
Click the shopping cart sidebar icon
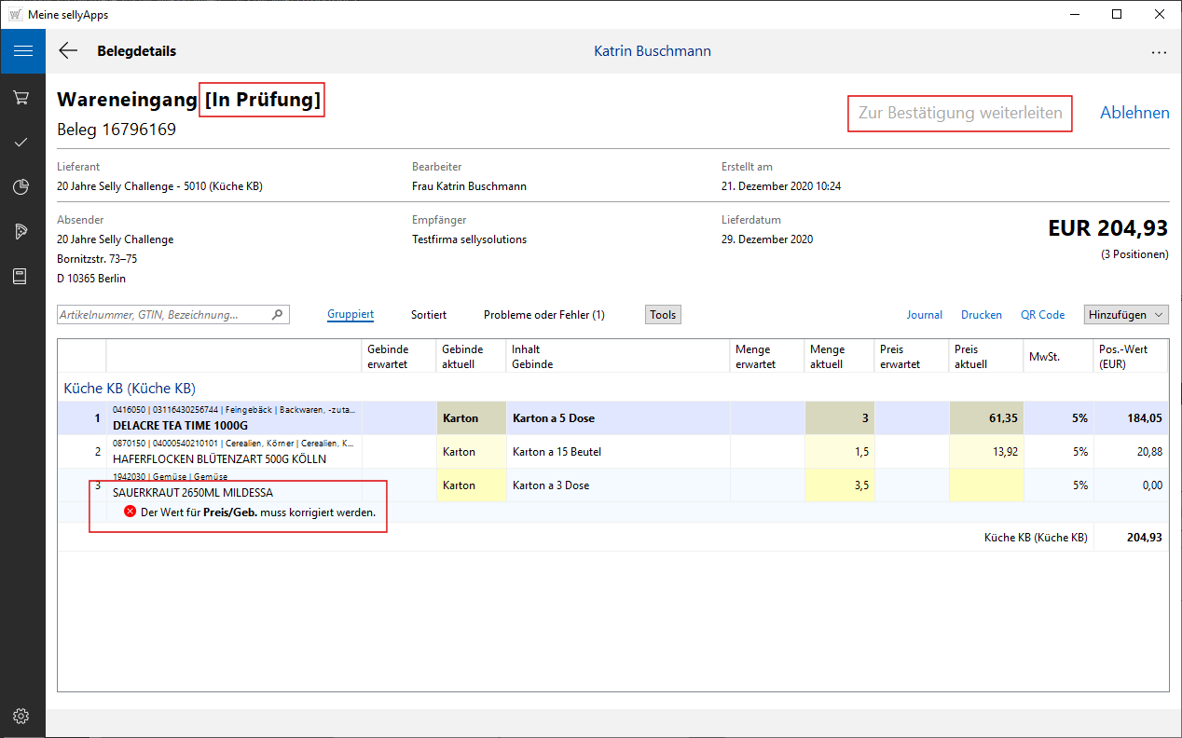pyautogui.click(x=21, y=97)
